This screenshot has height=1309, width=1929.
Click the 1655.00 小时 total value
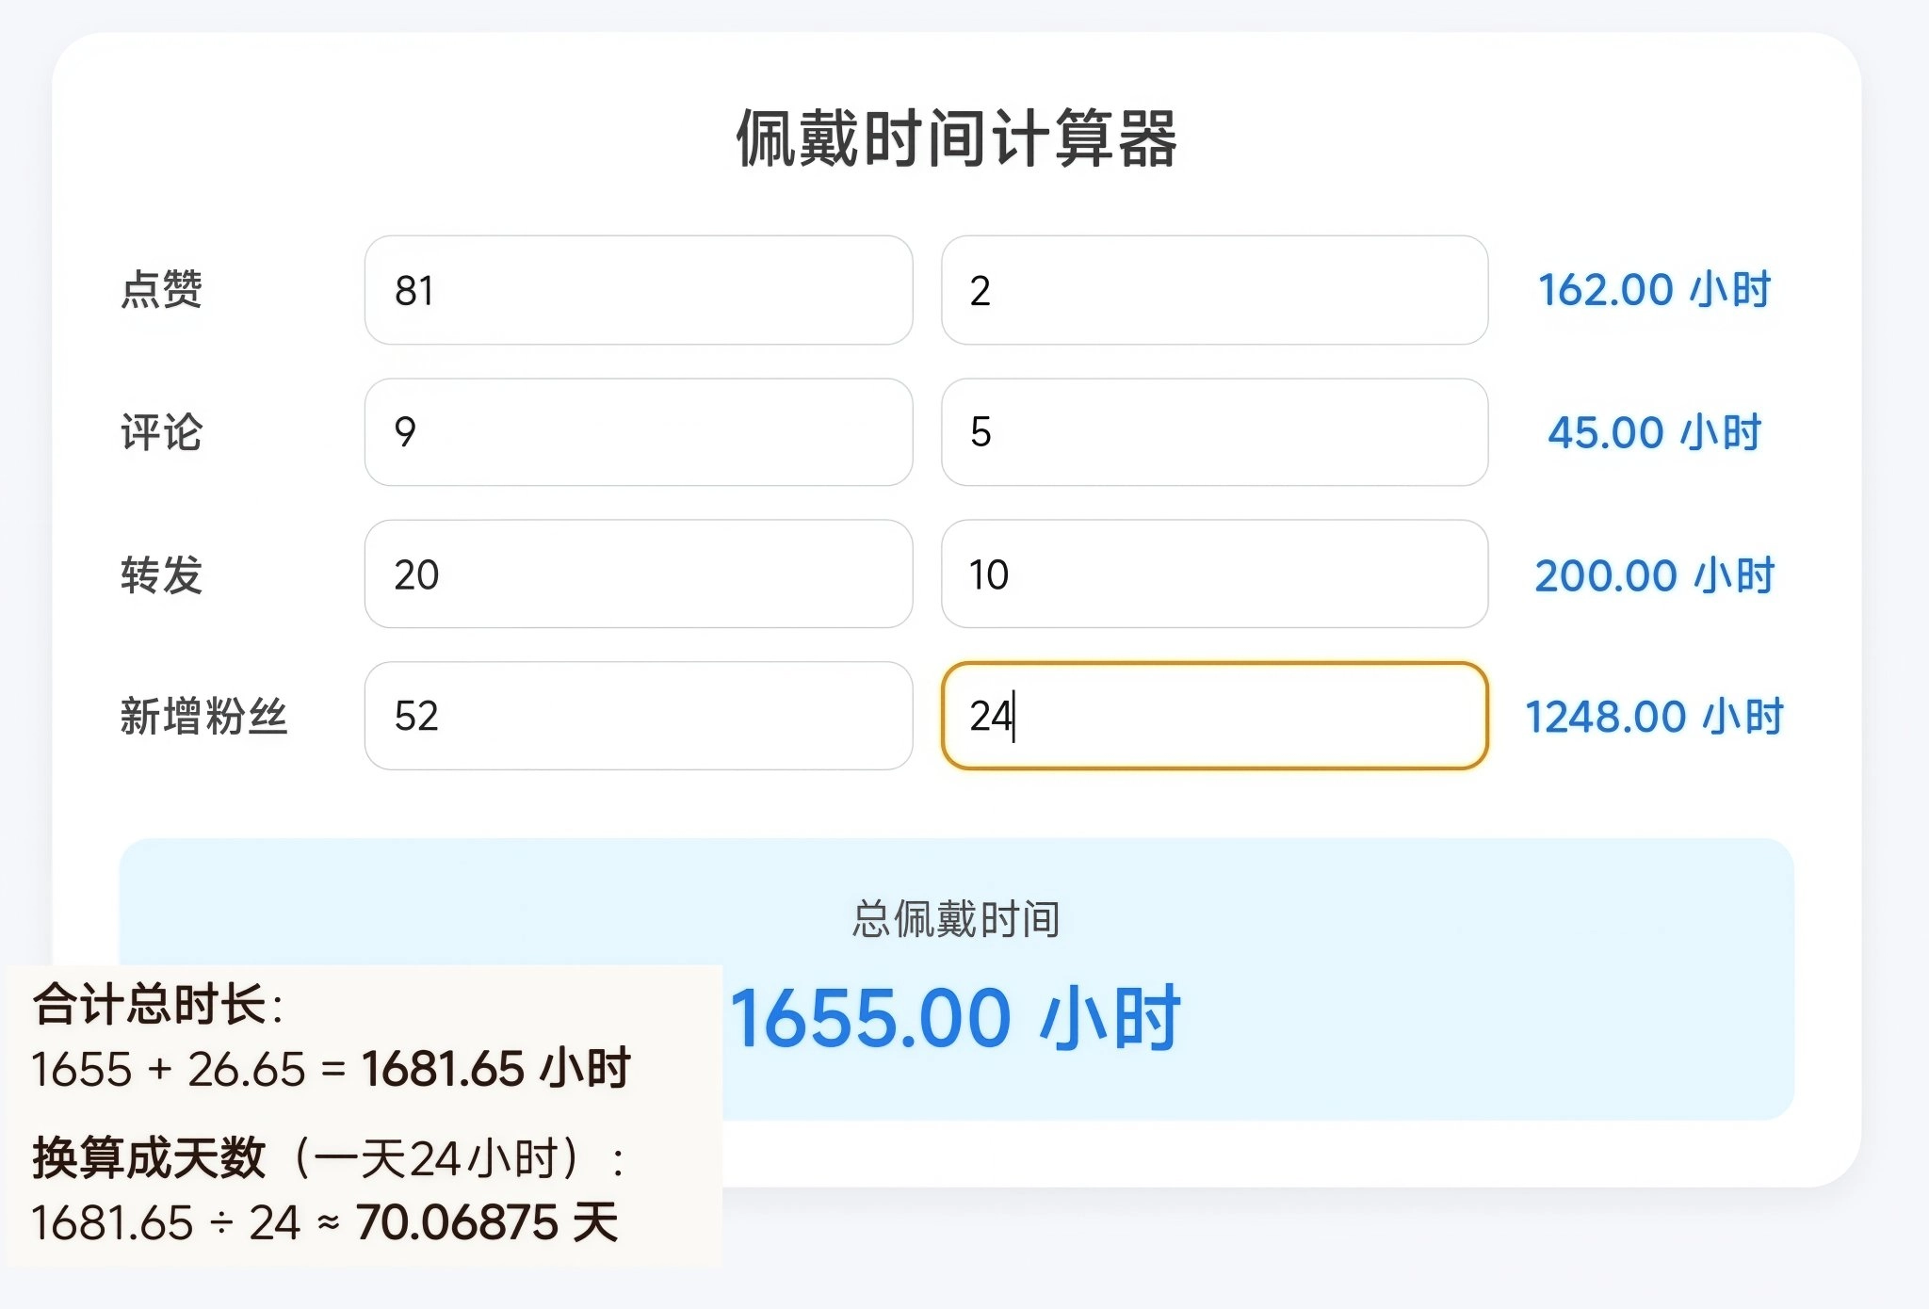pyautogui.click(x=956, y=1018)
